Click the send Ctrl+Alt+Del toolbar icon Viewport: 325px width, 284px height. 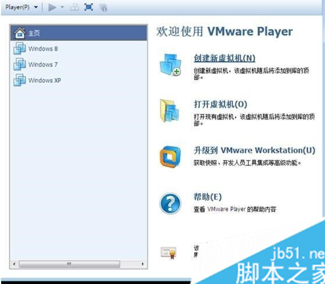tap(74, 7)
